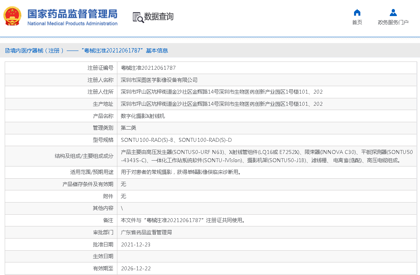Click the 国家药品监督管理局 site title
The width and height of the screenshot is (420, 275).
pos(72,14)
